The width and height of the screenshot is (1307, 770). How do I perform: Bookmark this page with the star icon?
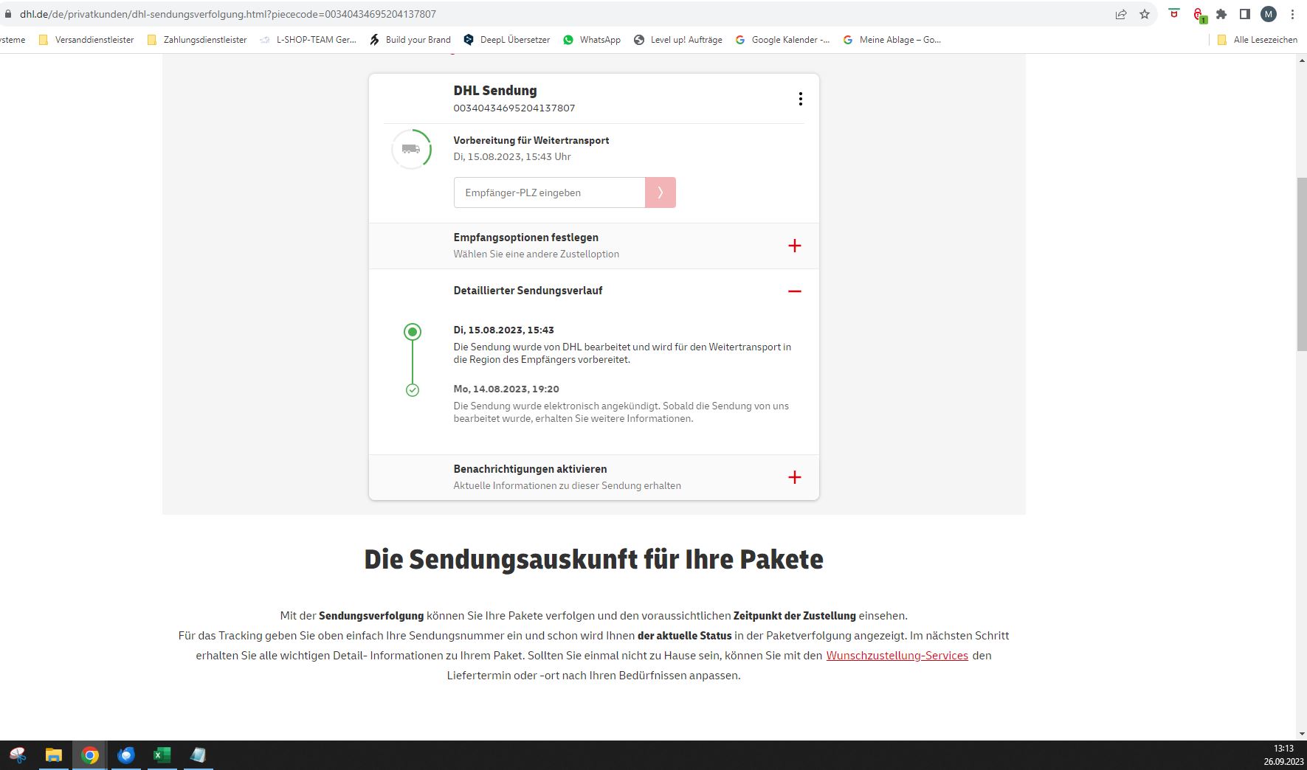(1145, 14)
